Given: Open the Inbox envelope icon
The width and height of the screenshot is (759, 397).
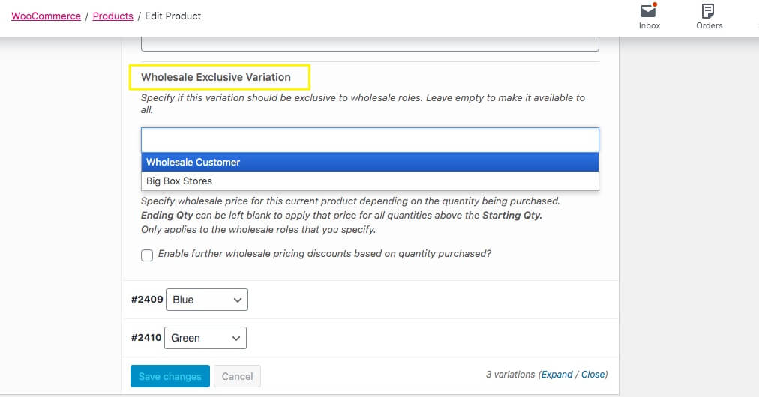Looking at the screenshot, I should (x=649, y=11).
